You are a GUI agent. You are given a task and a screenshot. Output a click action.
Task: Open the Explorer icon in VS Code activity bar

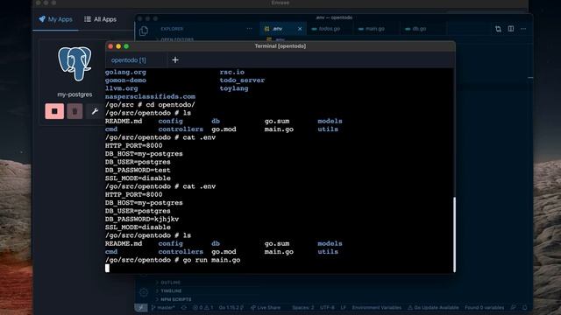[x=144, y=31]
